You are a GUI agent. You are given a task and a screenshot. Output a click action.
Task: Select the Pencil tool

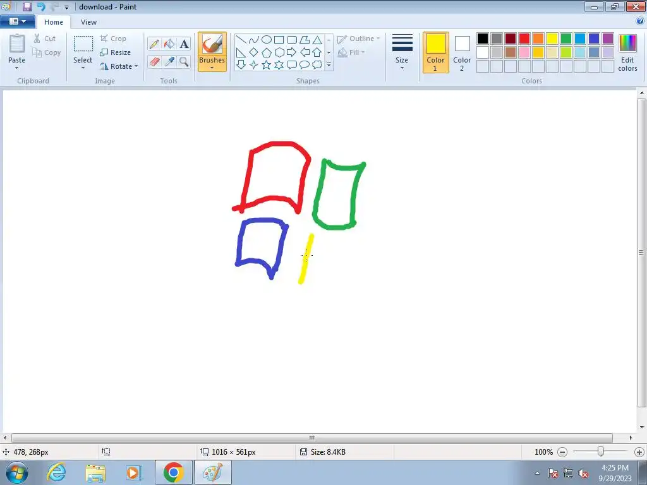point(154,44)
